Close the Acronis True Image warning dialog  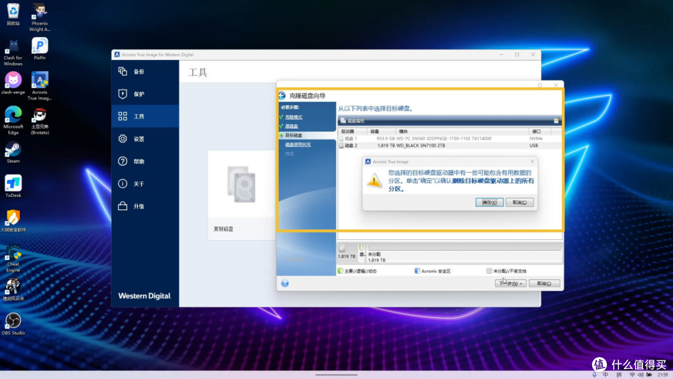pos(532,161)
